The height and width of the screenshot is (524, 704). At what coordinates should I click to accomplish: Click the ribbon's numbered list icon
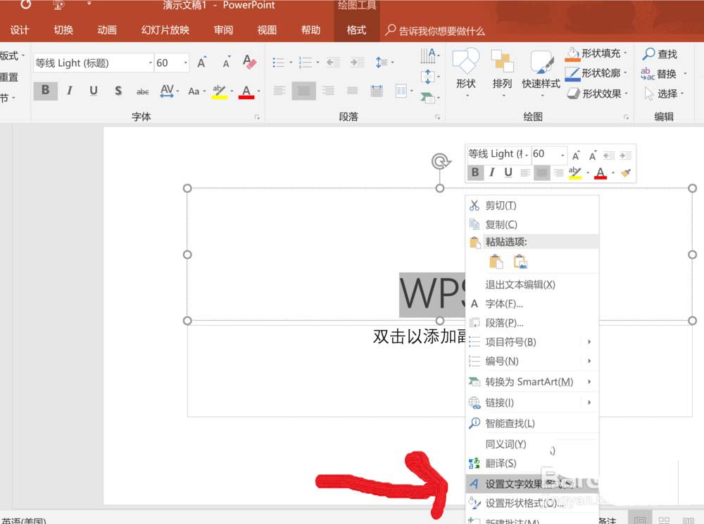click(x=306, y=63)
